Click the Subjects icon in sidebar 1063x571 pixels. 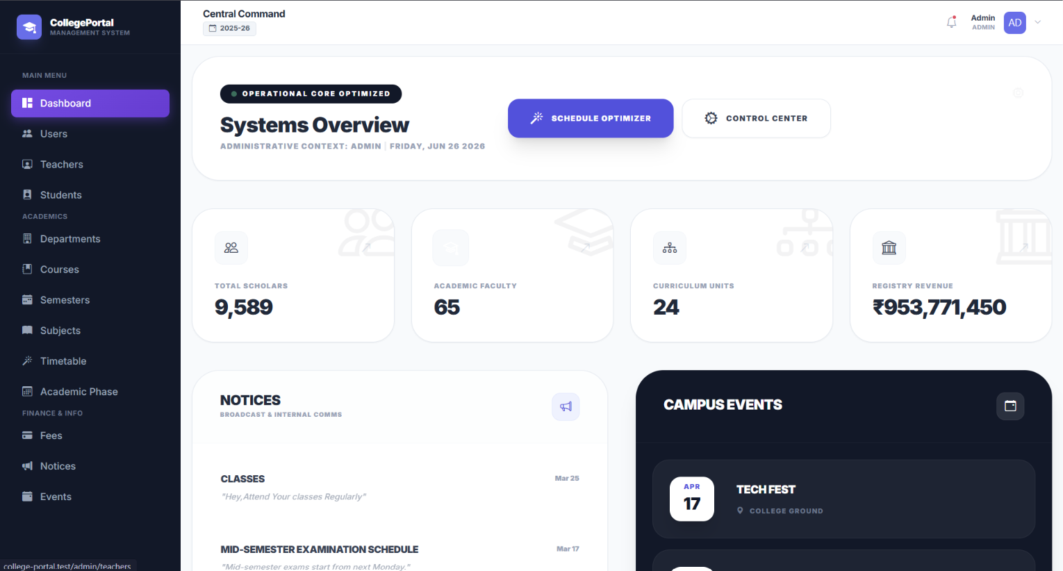click(x=27, y=331)
